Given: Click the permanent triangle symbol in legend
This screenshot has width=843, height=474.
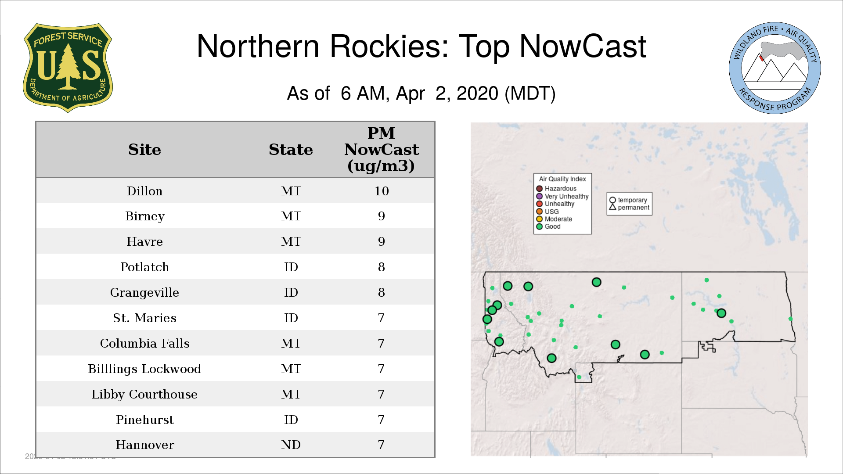Looking at the screenshot, I should [612, 207].
